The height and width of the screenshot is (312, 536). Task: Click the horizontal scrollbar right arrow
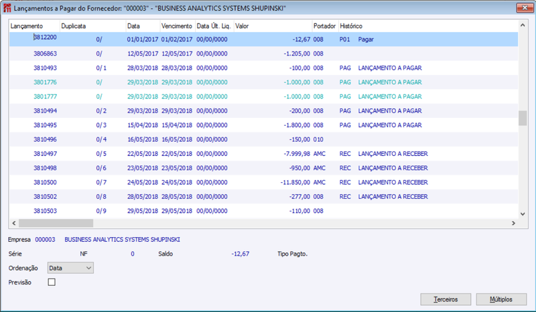tap(513, 223)
